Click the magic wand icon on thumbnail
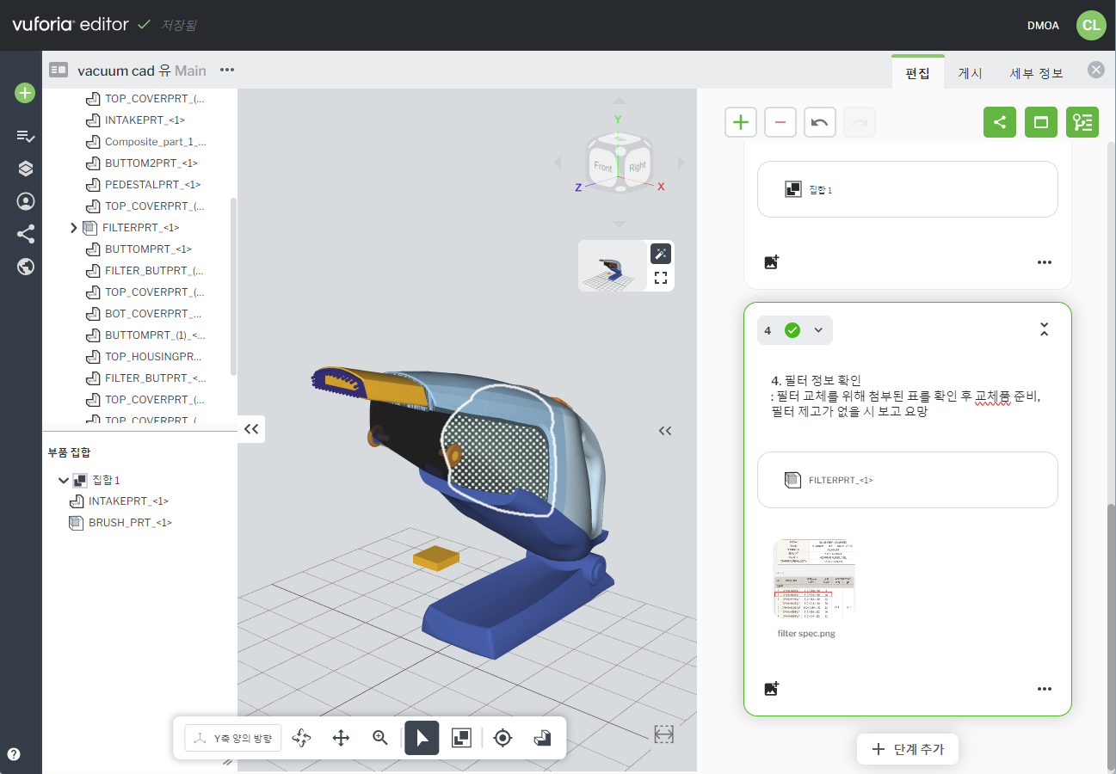Viewport: 1116px width, 774px height. tap(660, 253)
